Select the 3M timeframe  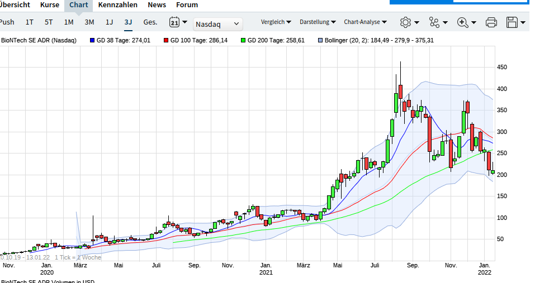click(89, 22)
